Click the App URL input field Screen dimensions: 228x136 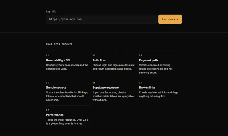pos(101,19)
